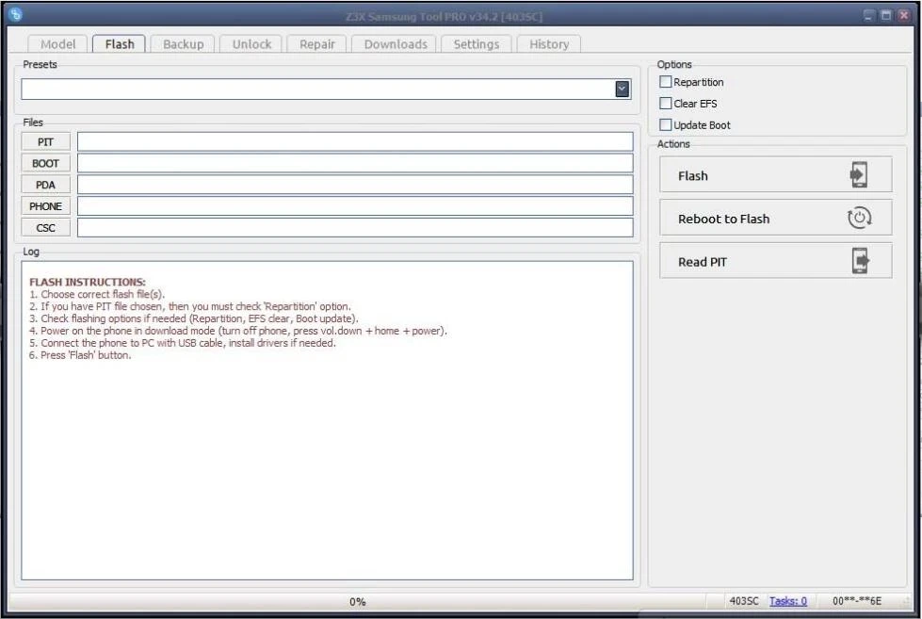922x619 pixels.
Task: Click log line 'Connect the phone to PC'
Action: coord(183,343)
